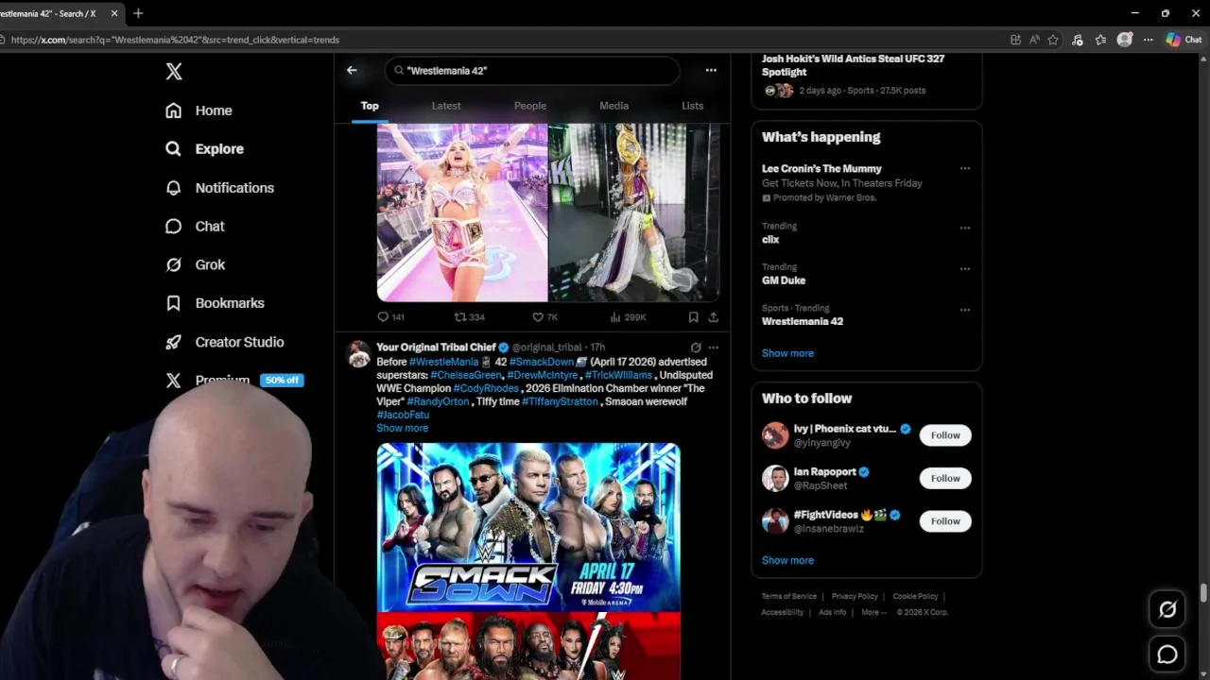Click the #TiffanyStratton hashtag
Viewport: 1210px width, 680px height.
(560, 401)
